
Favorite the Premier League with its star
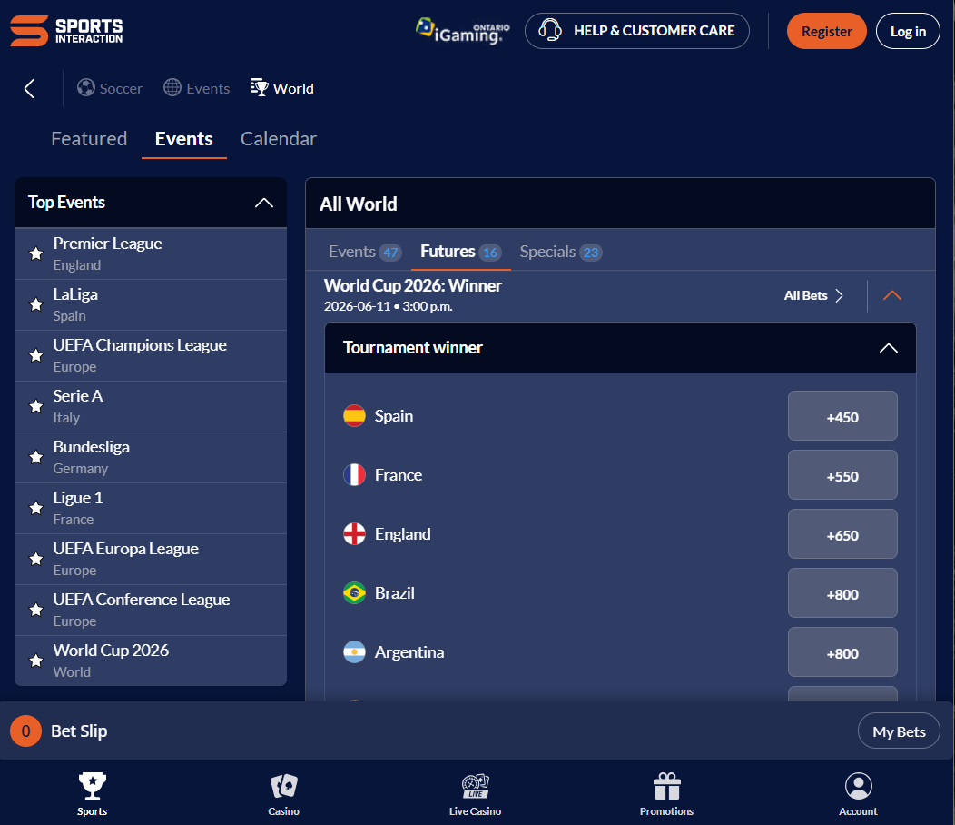coord(35,253)
